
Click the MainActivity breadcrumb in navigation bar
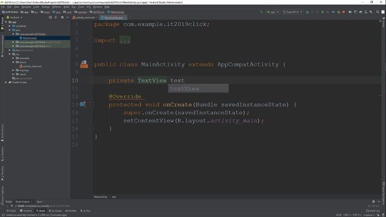coord(115,12)
